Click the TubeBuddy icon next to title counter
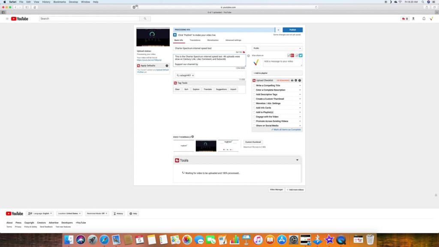439x247 pixels. coord(244,52)
